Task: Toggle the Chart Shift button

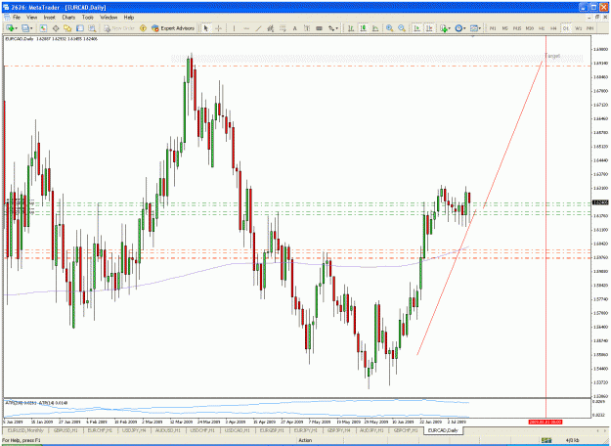Action: (429, 28)
